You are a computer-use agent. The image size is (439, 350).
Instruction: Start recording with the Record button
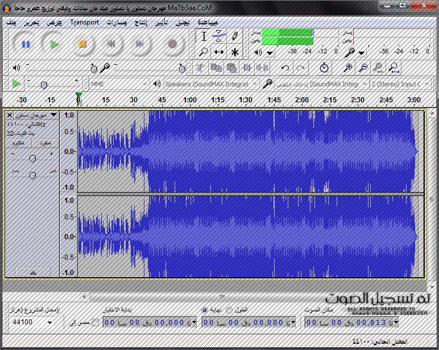point(172,44)
